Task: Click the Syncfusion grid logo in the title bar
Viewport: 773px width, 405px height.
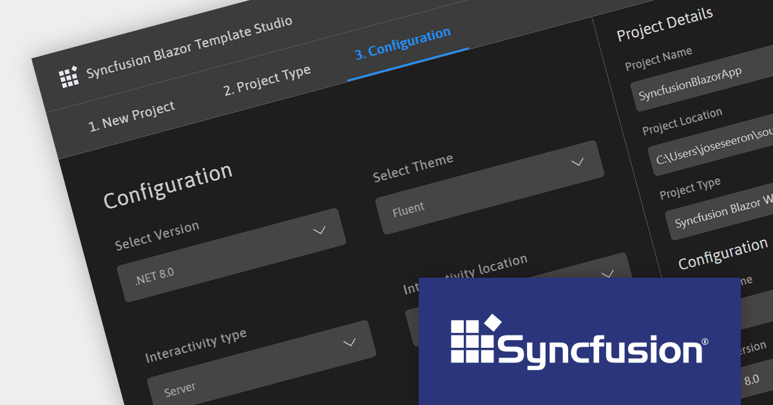Action: click(x=68, y=76)
